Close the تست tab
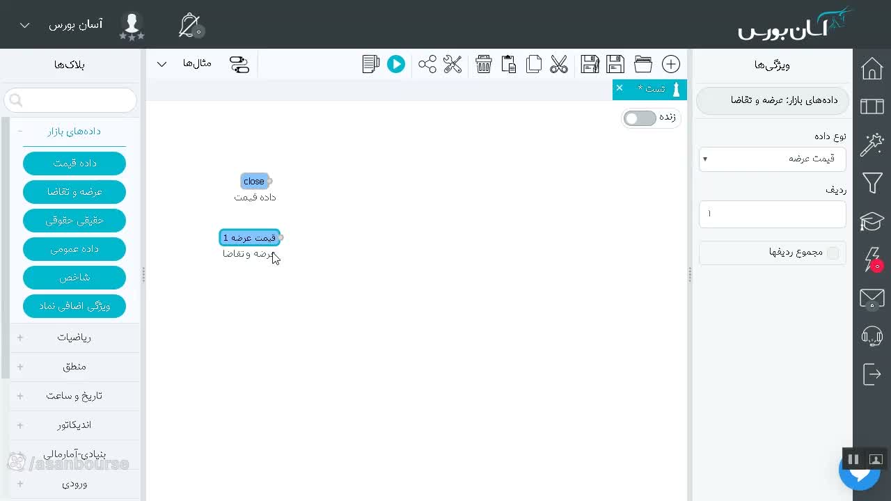891x501 pixels. pos(620,88)
